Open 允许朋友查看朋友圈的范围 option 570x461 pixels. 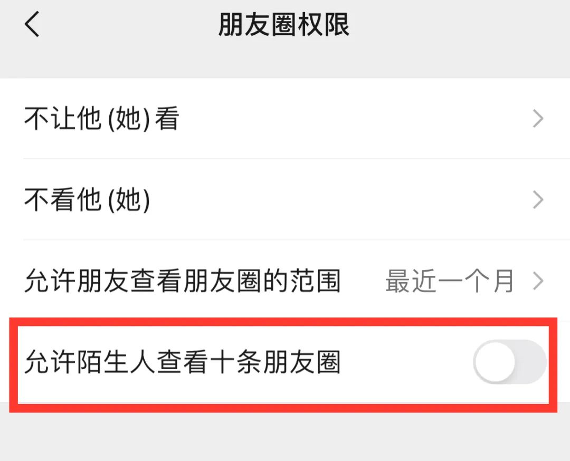pyautogui.click(x=285, y=281)
